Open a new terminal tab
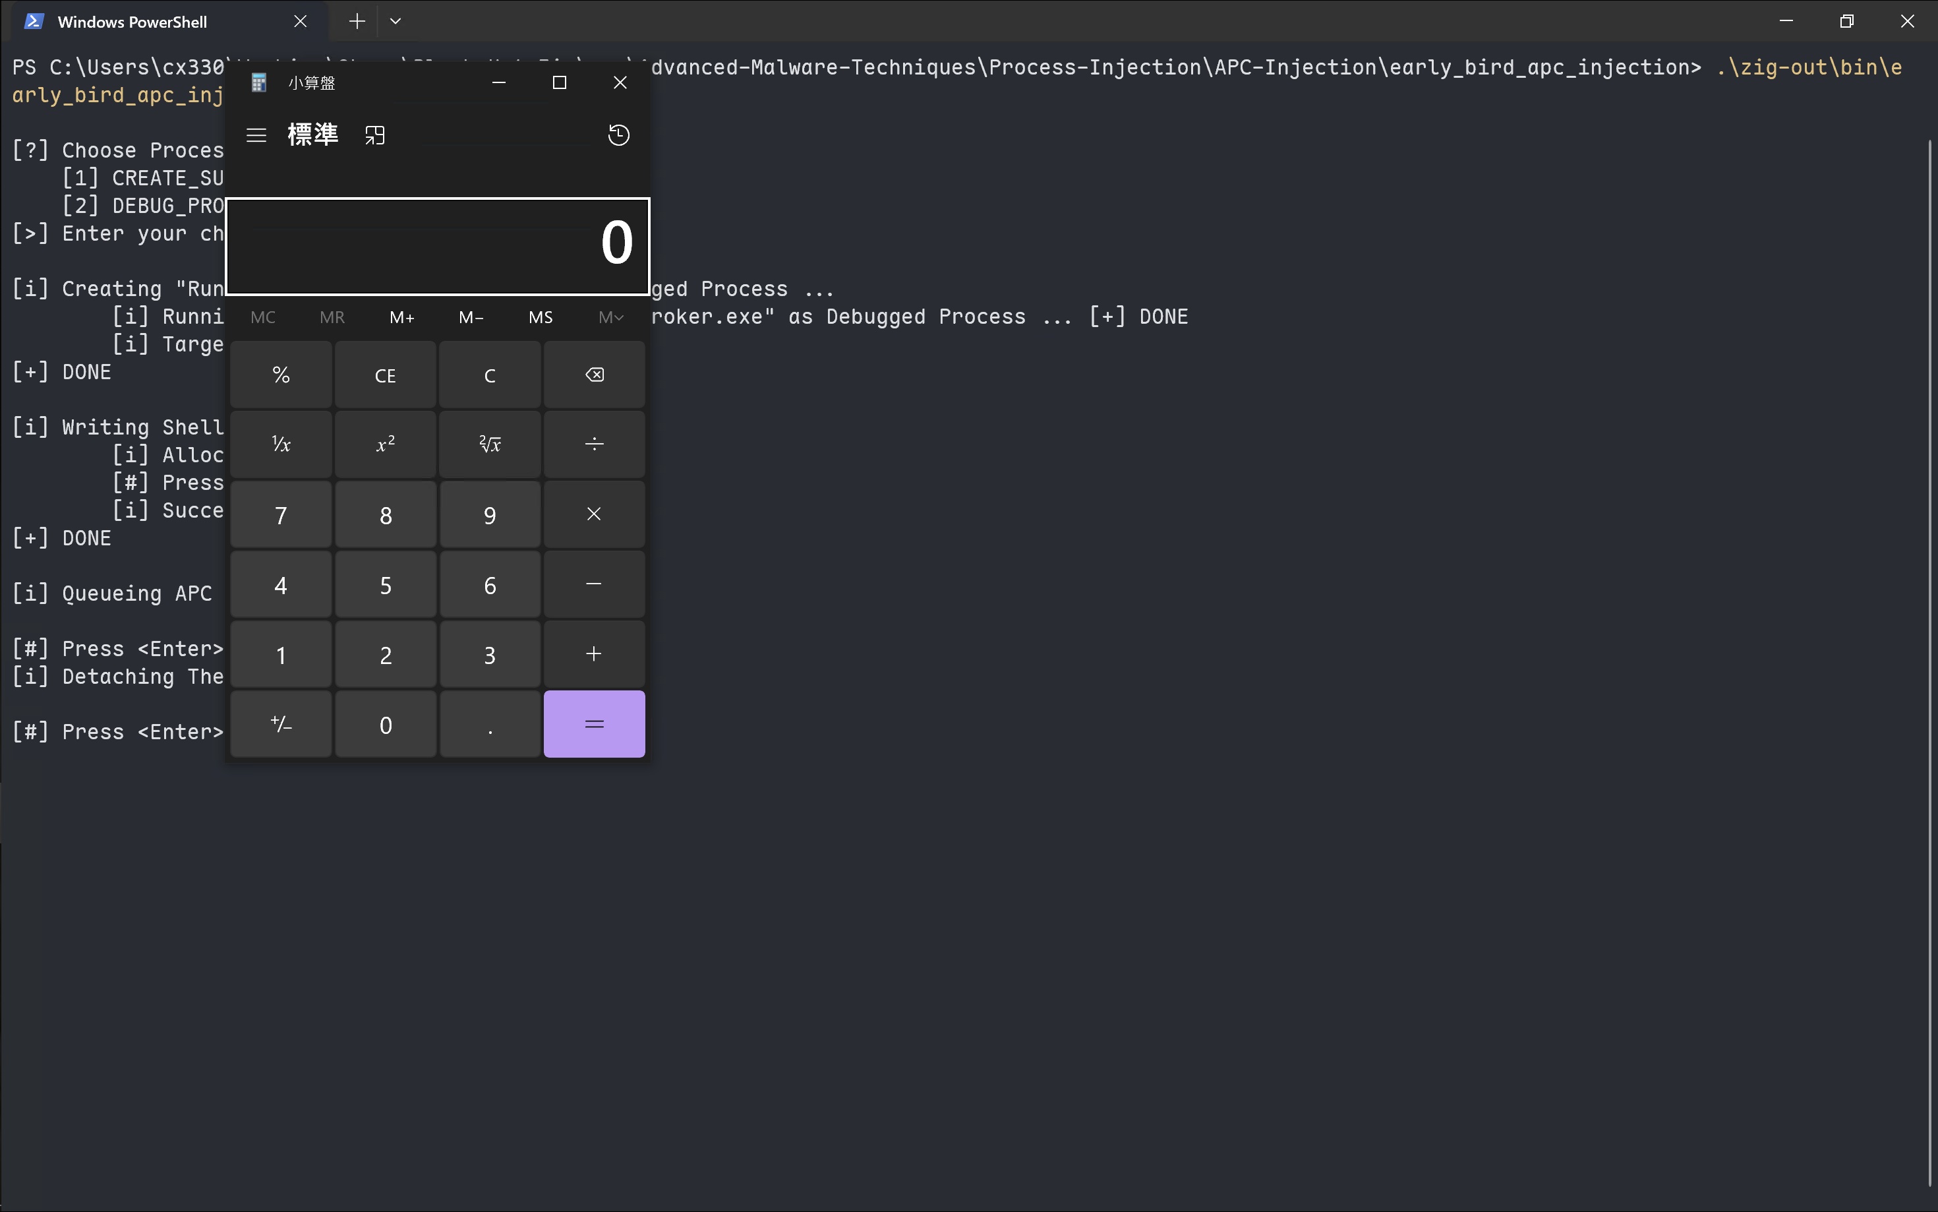The width and height of the screenshot is (1938, 1212). coord(357,22)
